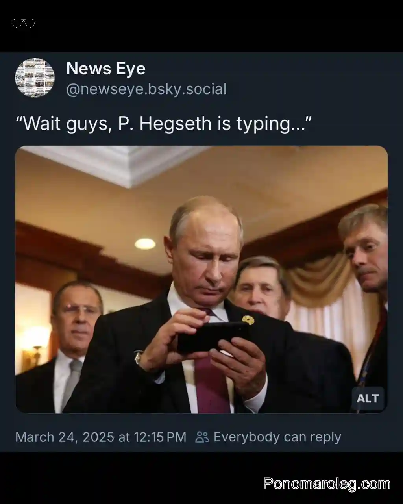Viewport: 403px width, 504px height.
Task: Open the post author header row
Action: 118,78
